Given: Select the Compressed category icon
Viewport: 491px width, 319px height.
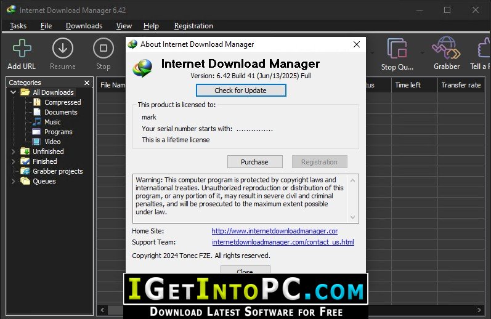Looking at the screenshot, I should [37, 102].
